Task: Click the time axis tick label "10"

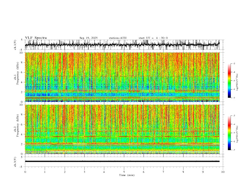Action: [223, 172]
